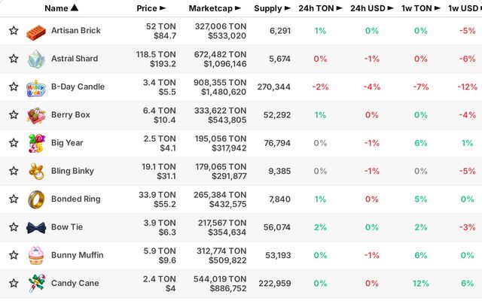Screen dimensions: 482x301
Task: Open the B-Day Candle gift icon
Action: pyautogui.click(x=36, y=89)
